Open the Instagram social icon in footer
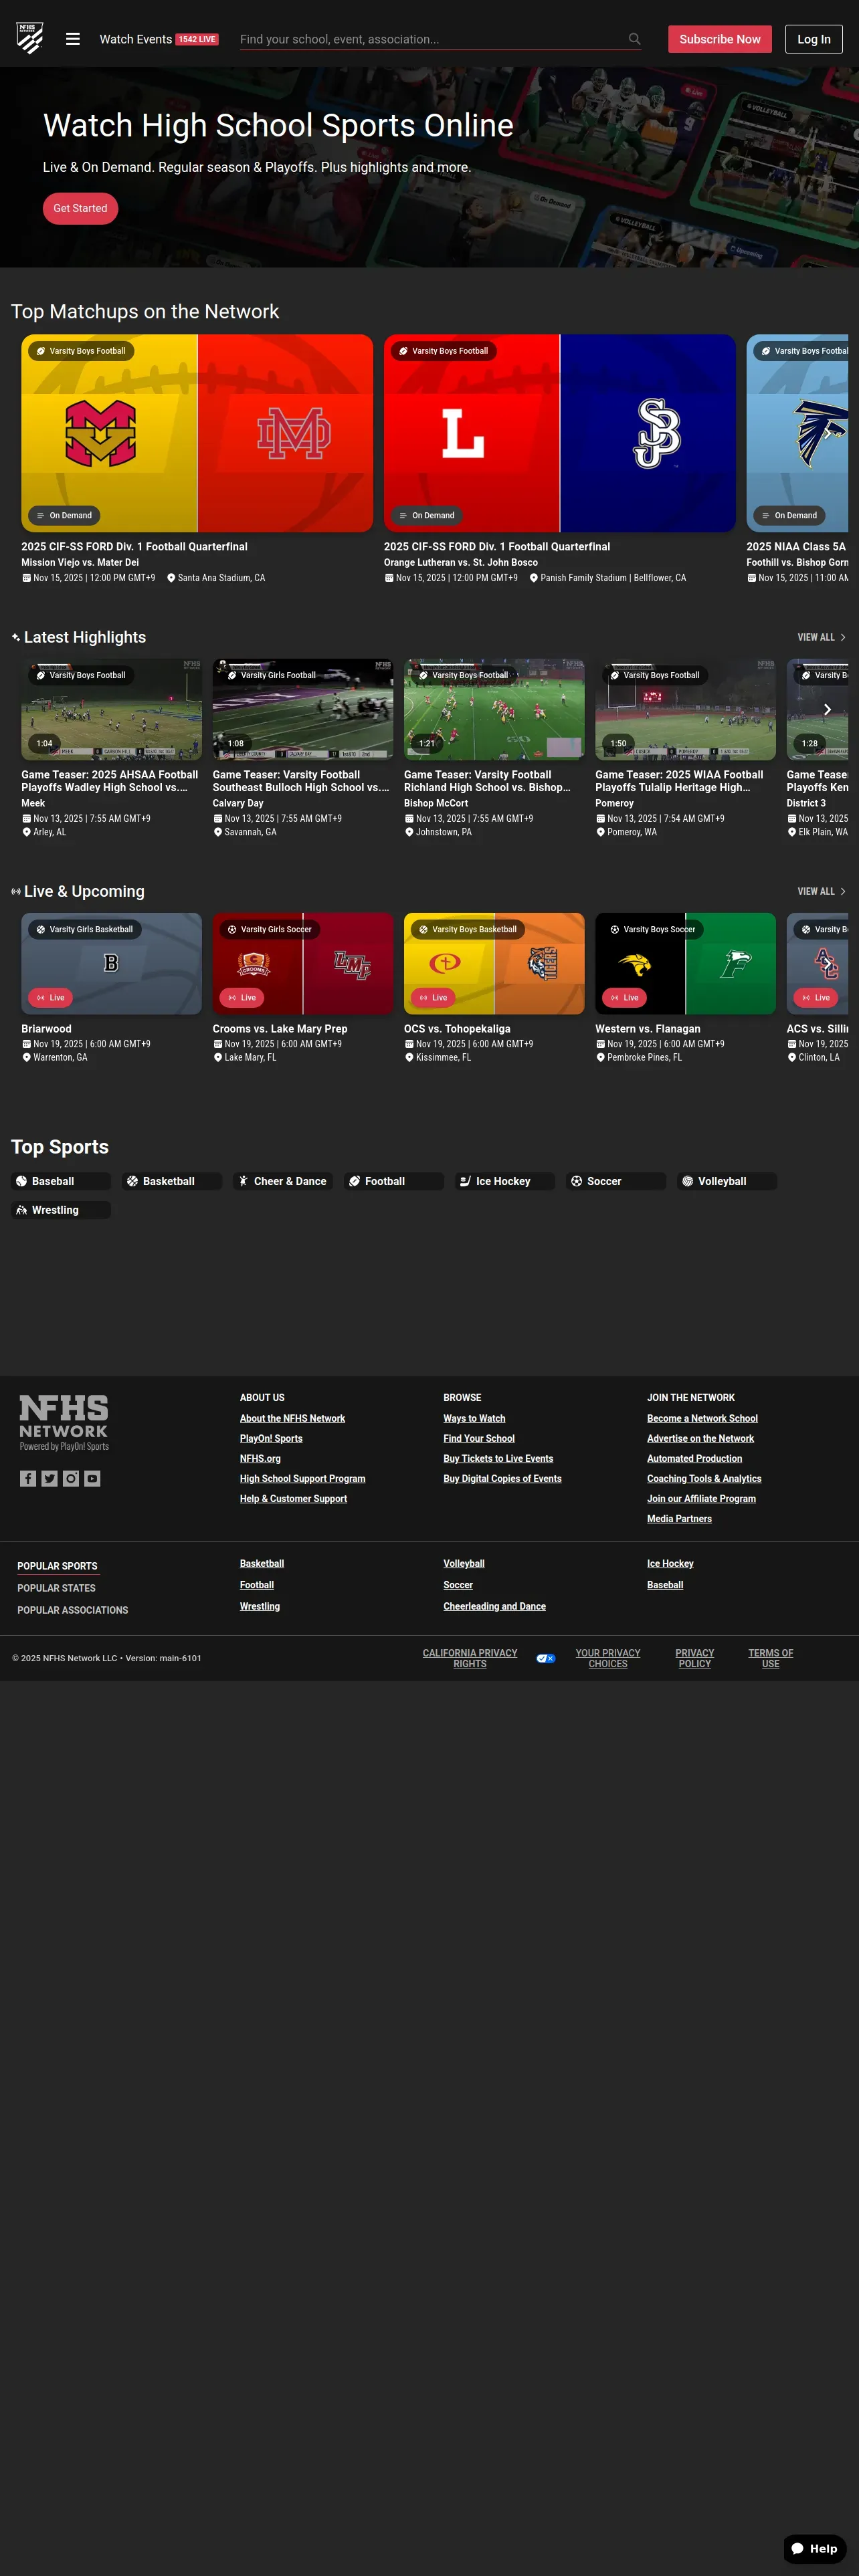 point(71,1478)
